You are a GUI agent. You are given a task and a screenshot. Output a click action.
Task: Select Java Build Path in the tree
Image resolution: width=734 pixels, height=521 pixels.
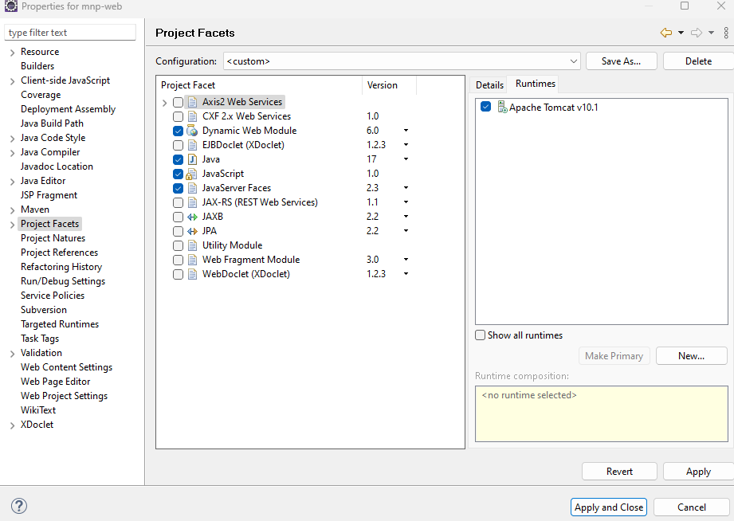point(52,123)
